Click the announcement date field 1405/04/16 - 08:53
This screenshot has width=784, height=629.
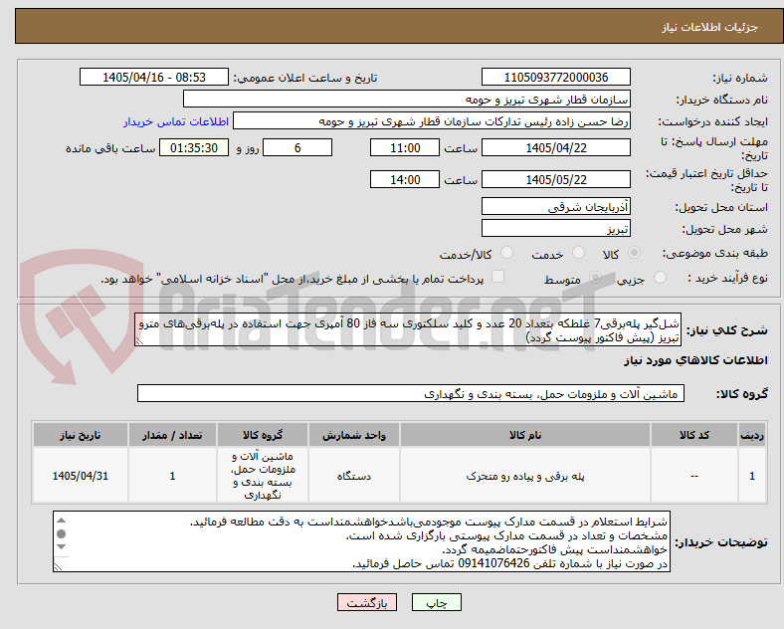click(154, 77)
